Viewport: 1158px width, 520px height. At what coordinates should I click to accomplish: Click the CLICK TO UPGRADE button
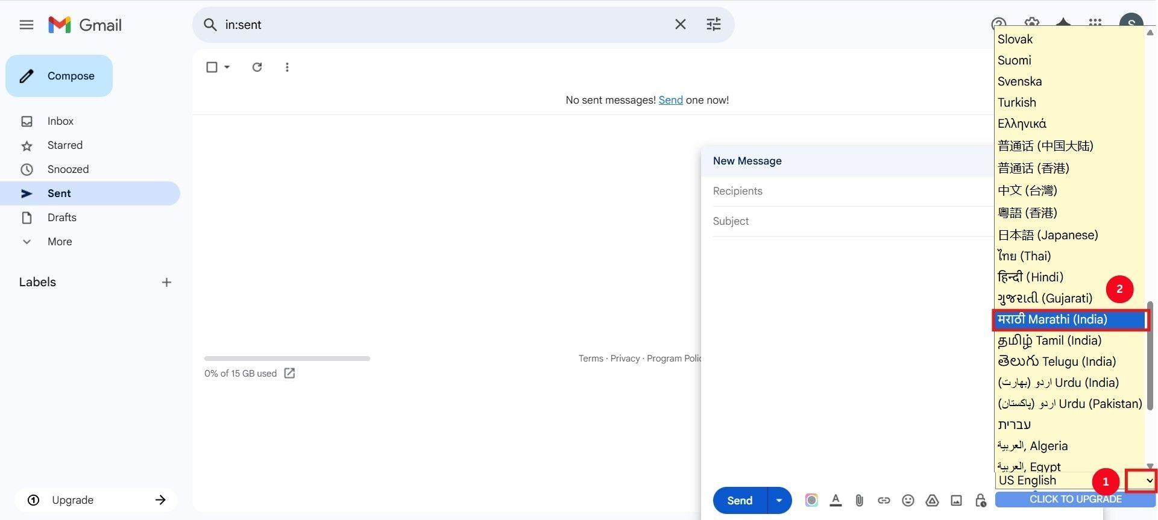1075,500
